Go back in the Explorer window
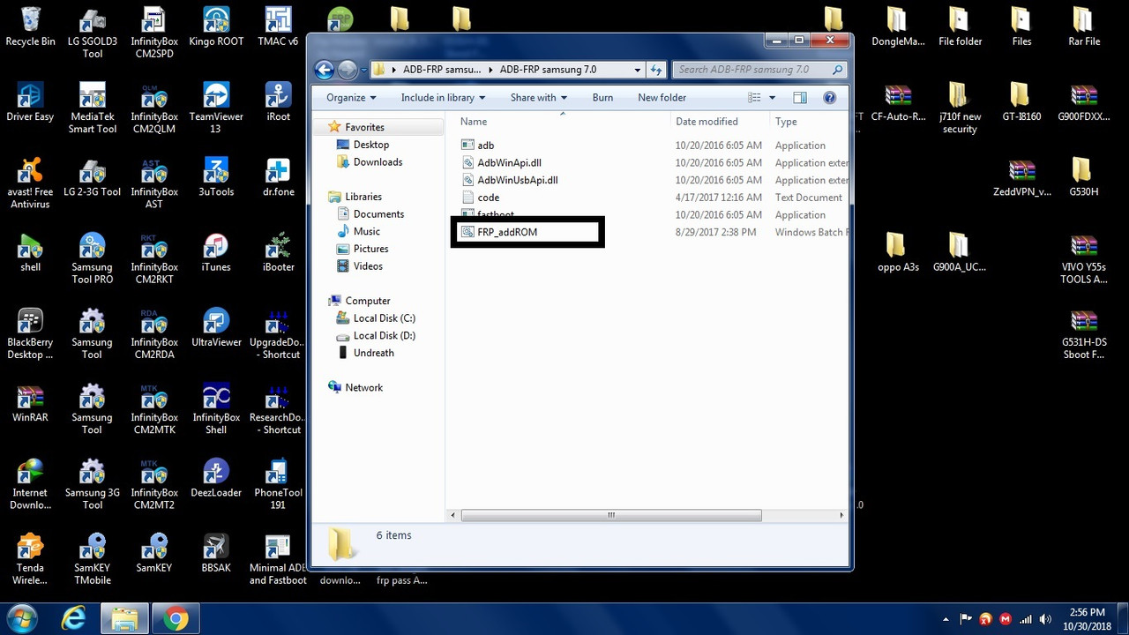 [x=325, y=70]
